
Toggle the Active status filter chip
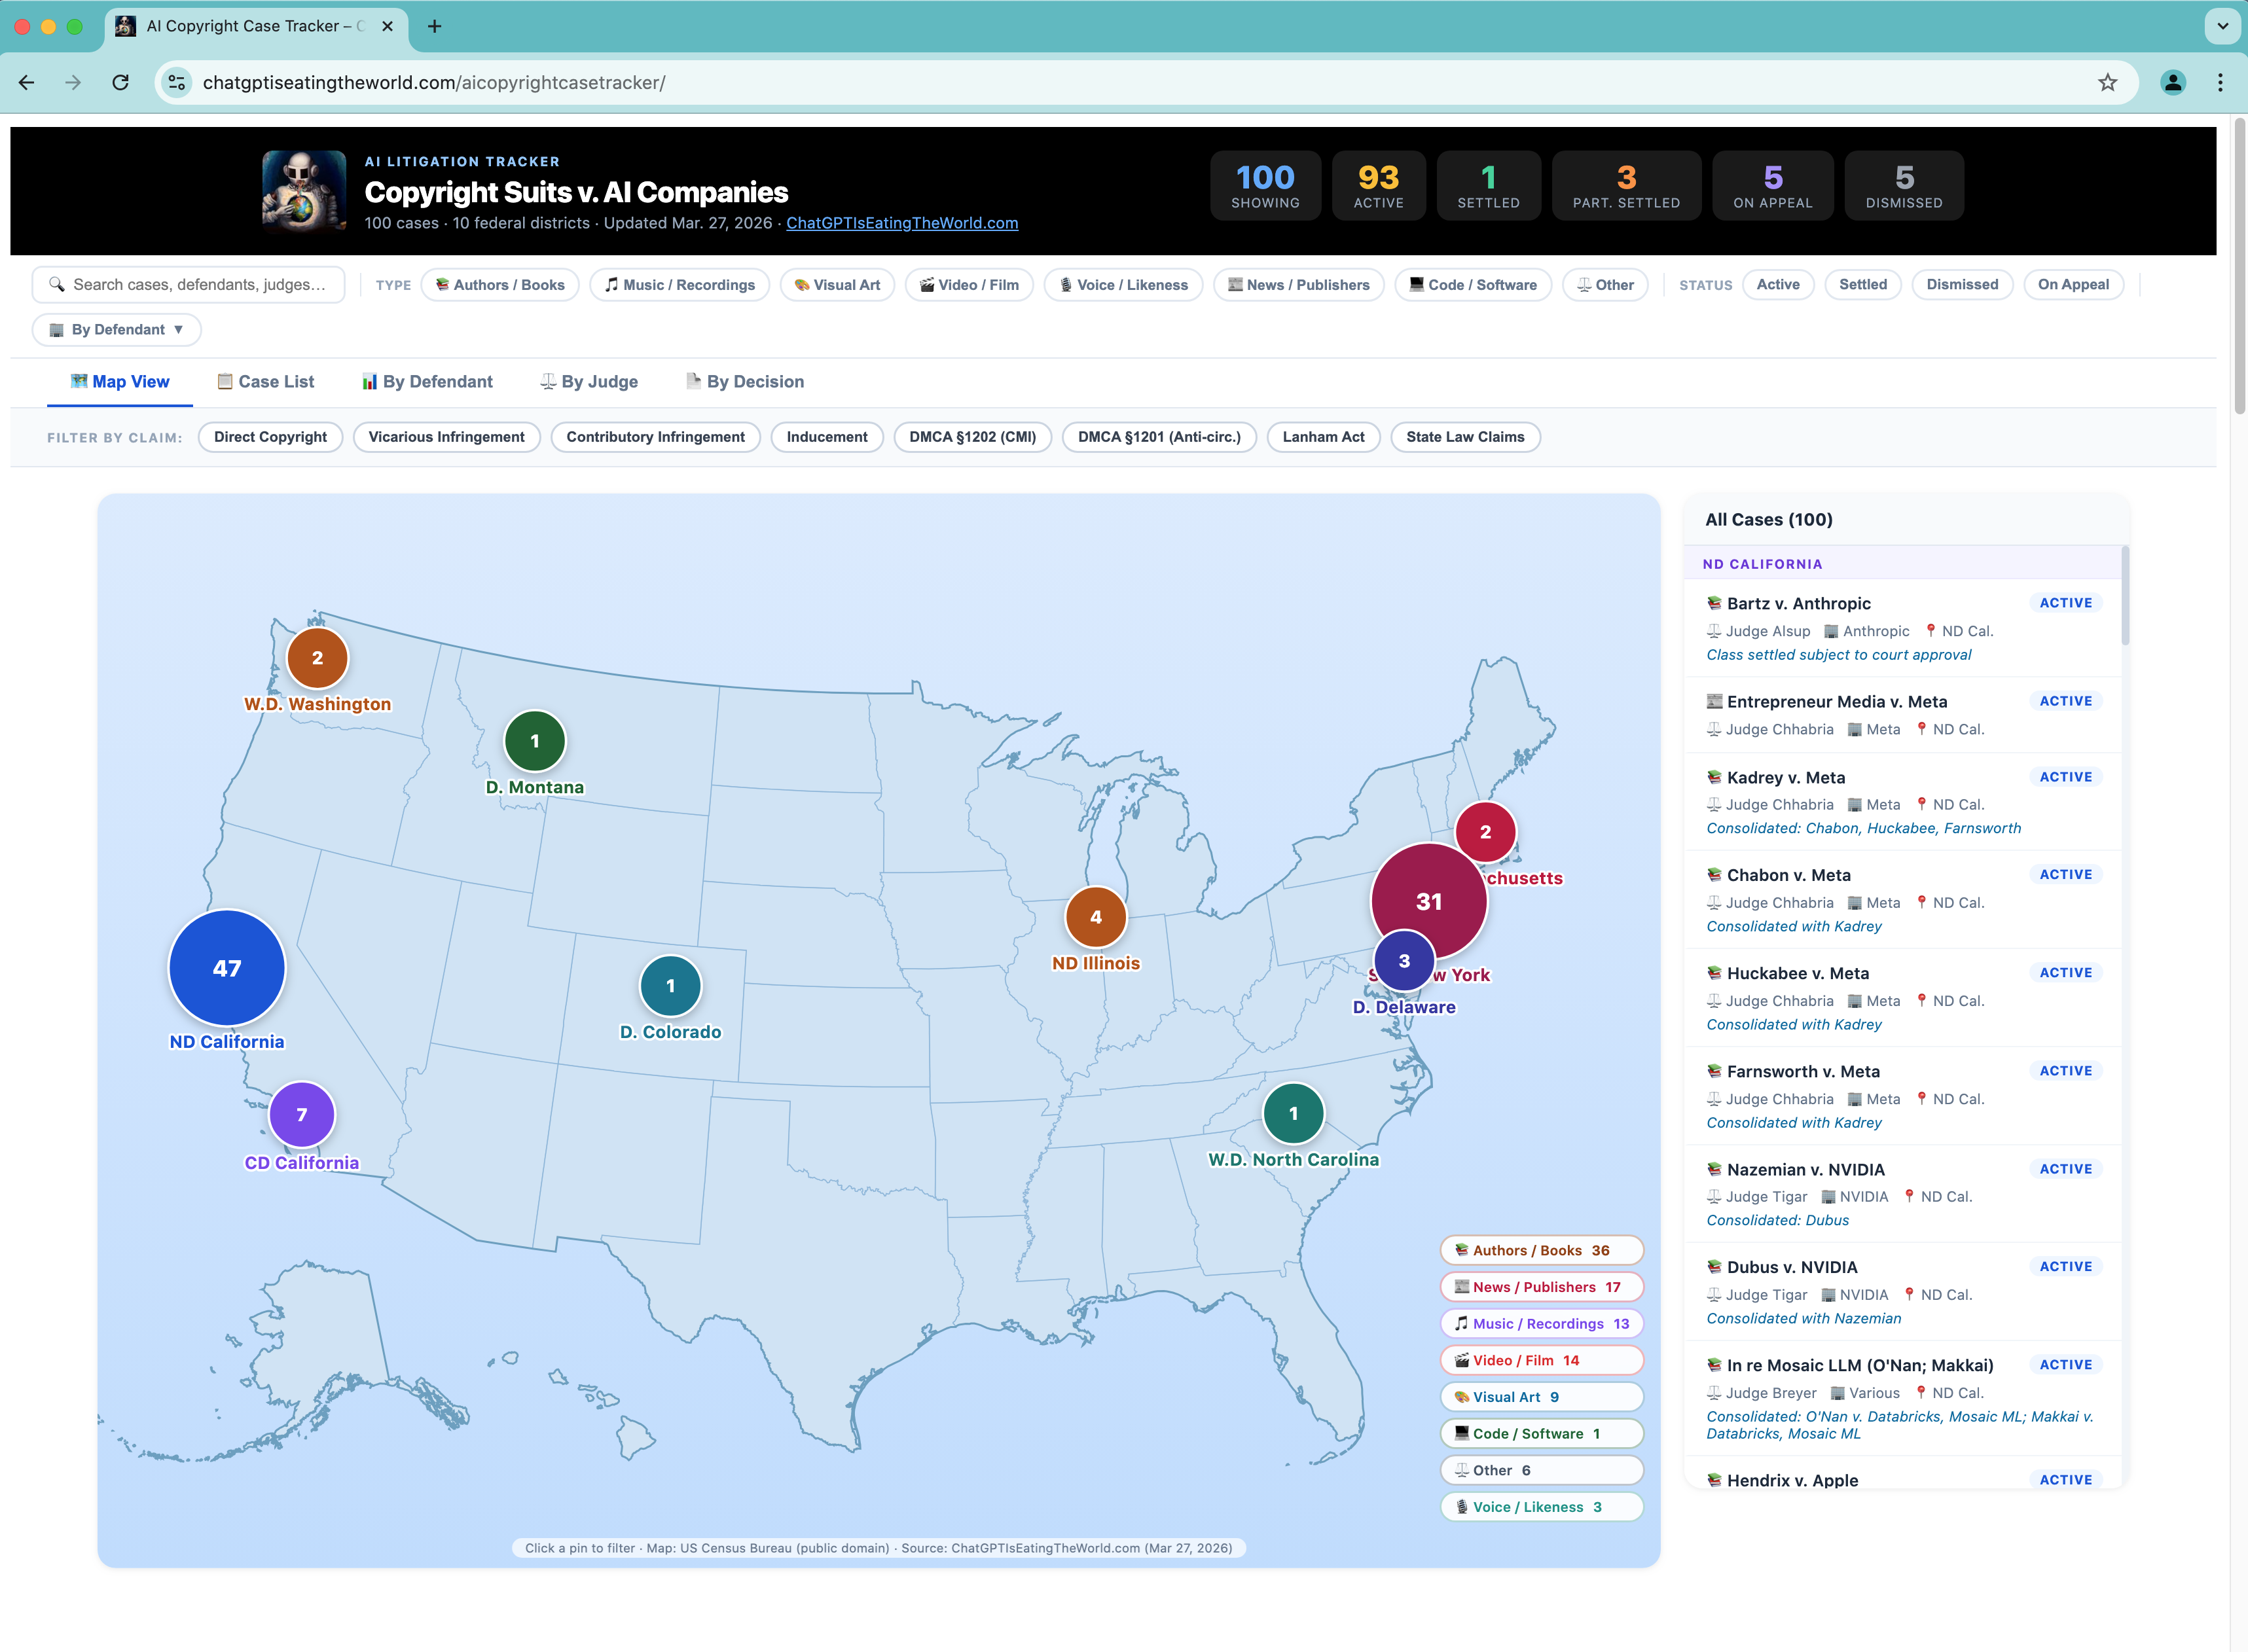click(1777, 285)
